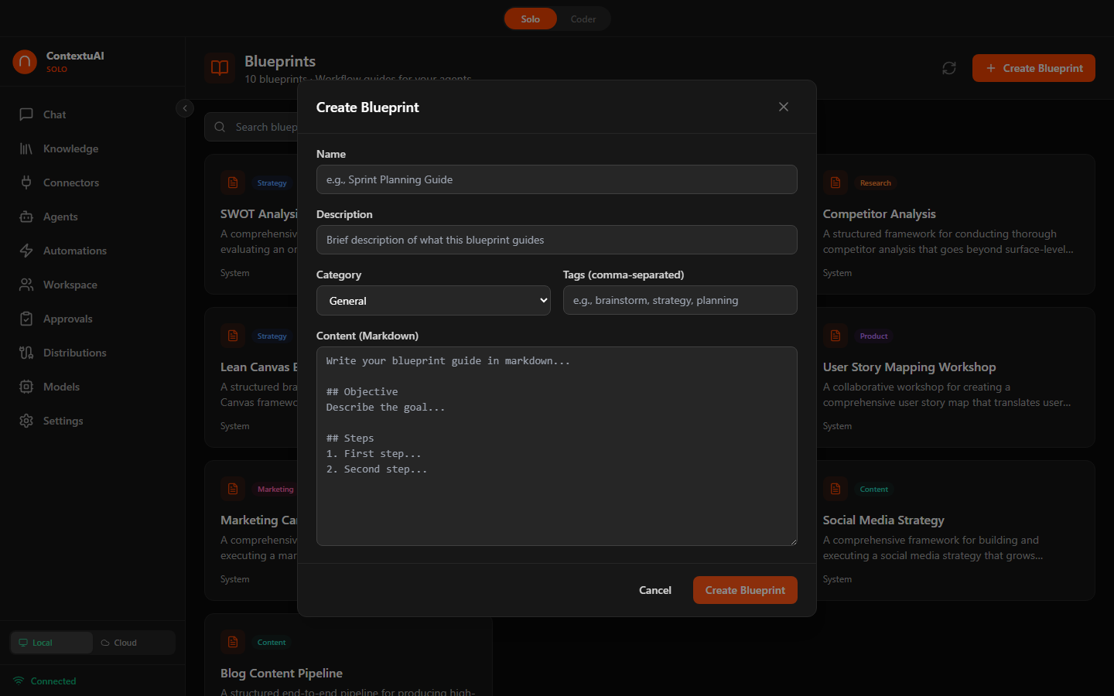The image size is (1114, 696).
Task: Click header Create Blueprint button
Action: (x=1034, y=68)
